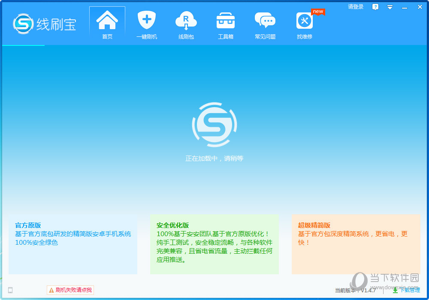The image size is (429, 300).
Task: Click the 当前版本 V1.4.7 version text
Action: click(x=355, y=290)
